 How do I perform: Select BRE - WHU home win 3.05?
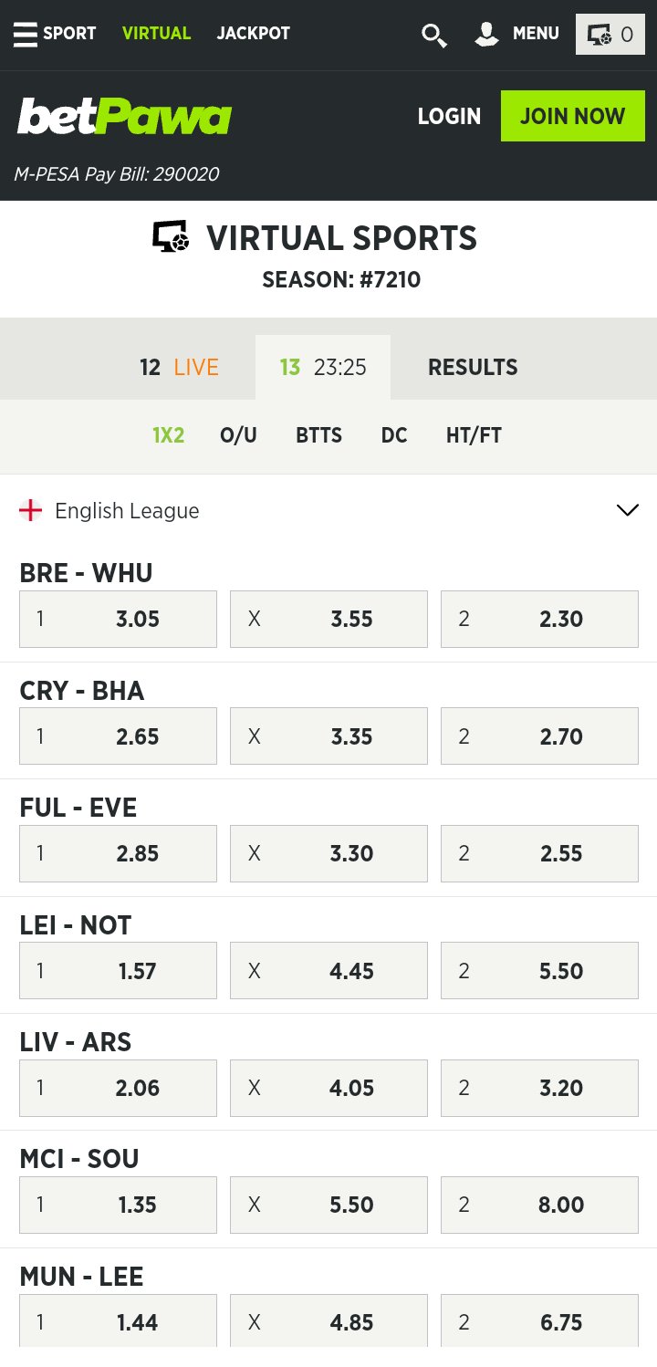[x=118, y=619]
